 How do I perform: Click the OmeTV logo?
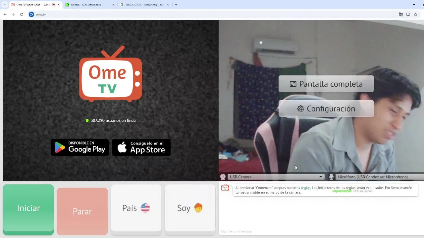pyautogui.click(x=111, y=74)
